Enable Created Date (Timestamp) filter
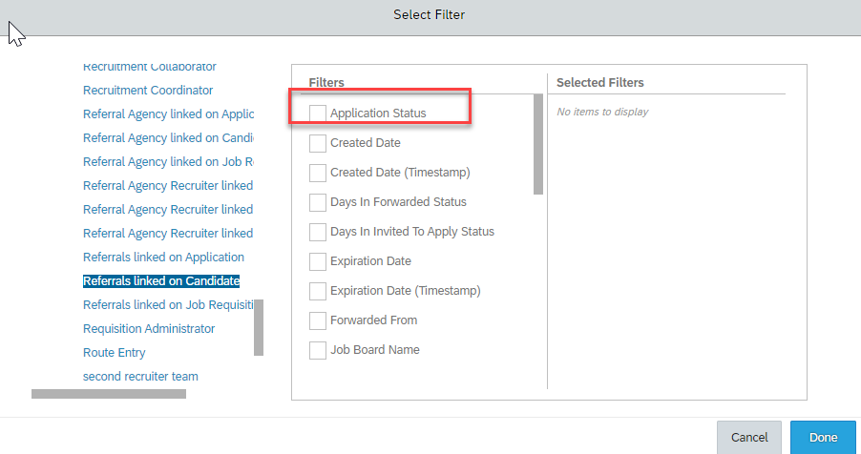Image resolution: width=861 pixels, height=454 pixels. pyautogui.click(x=317, y=173)
